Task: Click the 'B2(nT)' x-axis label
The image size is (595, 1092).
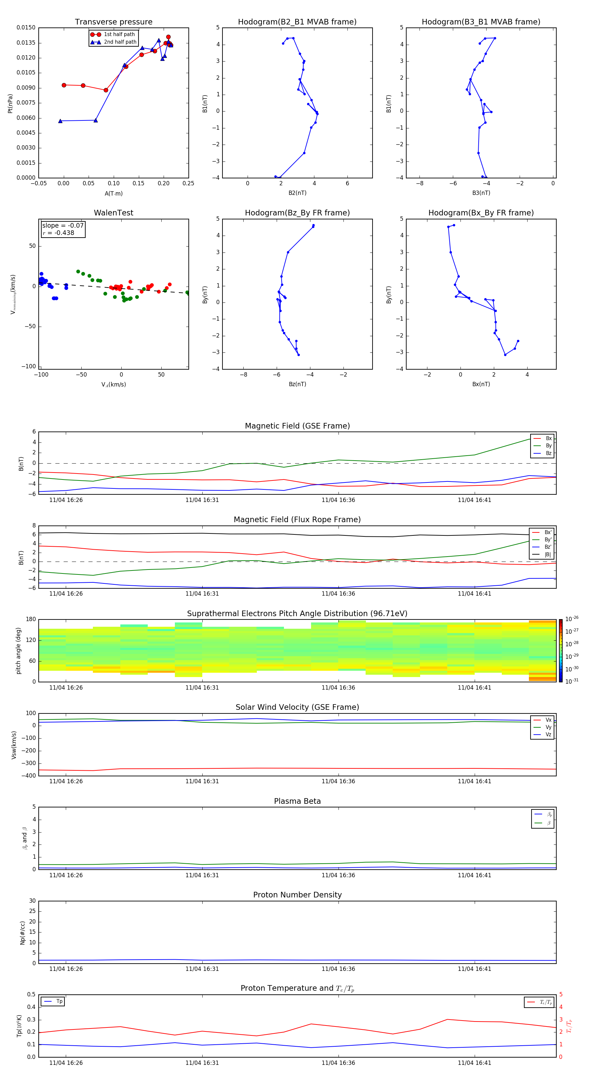Action: (297, 193)
